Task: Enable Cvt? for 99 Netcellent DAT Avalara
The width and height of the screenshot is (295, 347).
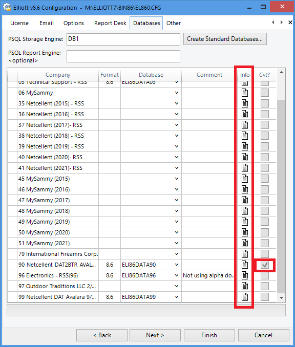Action: pos(265,297)
